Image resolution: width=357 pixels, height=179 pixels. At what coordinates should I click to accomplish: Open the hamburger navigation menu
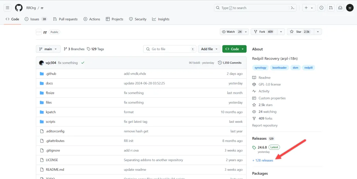8,8
